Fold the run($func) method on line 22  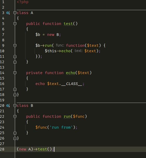click(x=15, y=116)
